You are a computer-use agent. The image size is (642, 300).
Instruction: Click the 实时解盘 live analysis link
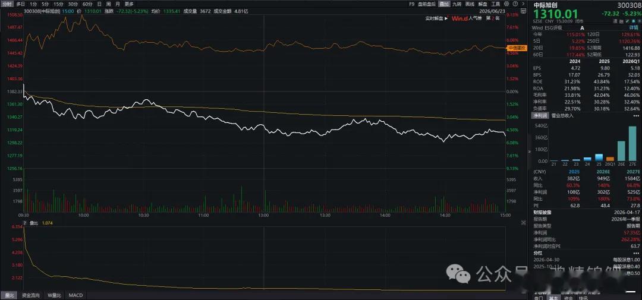(436, 18)
